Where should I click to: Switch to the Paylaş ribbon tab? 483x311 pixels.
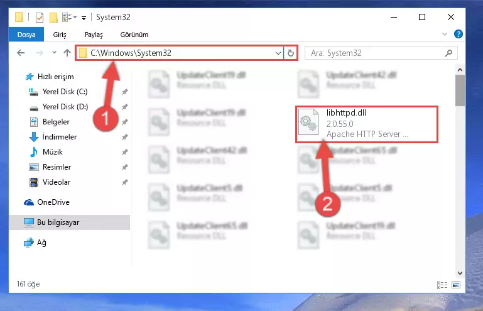pyautogui.click(x=94, y=35)
